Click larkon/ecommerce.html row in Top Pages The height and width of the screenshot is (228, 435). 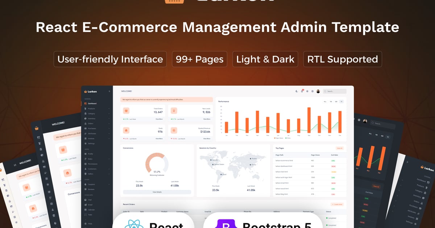tap(309, 160)
